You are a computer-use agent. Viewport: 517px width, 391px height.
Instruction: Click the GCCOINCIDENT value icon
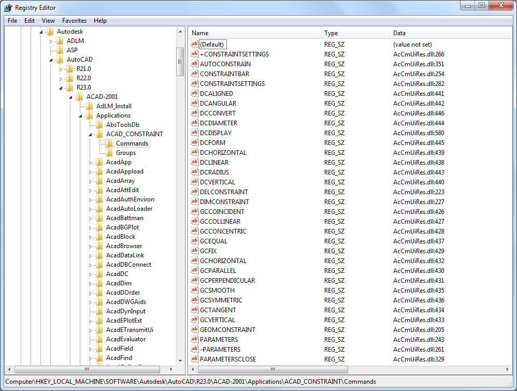pyautogui.click(x=195, y=211)
